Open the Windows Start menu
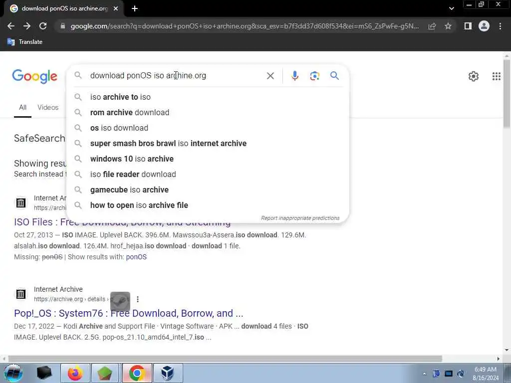 click(x=13, y=373)
